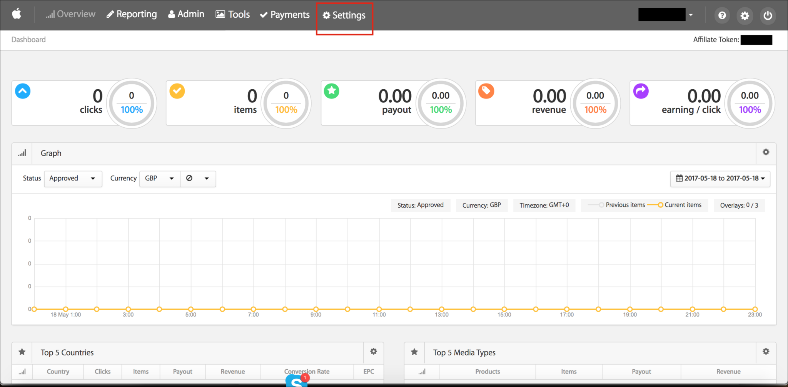788x387 pixels.
Task: Click the green payout star icon
Action: coord(332,91)
